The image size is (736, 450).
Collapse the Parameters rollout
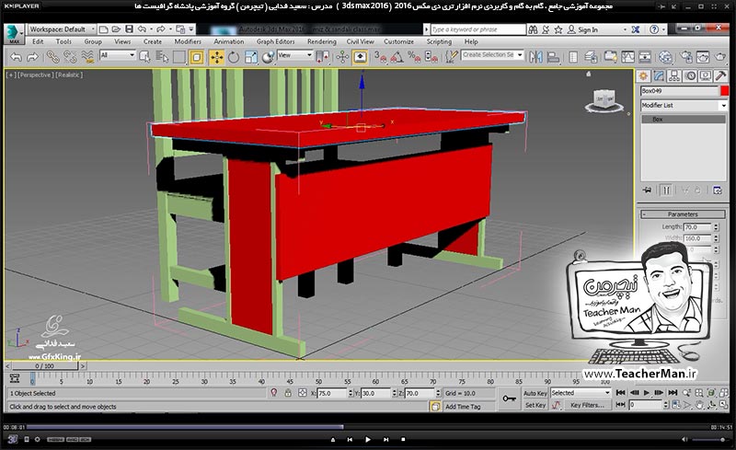click(683, 214)
